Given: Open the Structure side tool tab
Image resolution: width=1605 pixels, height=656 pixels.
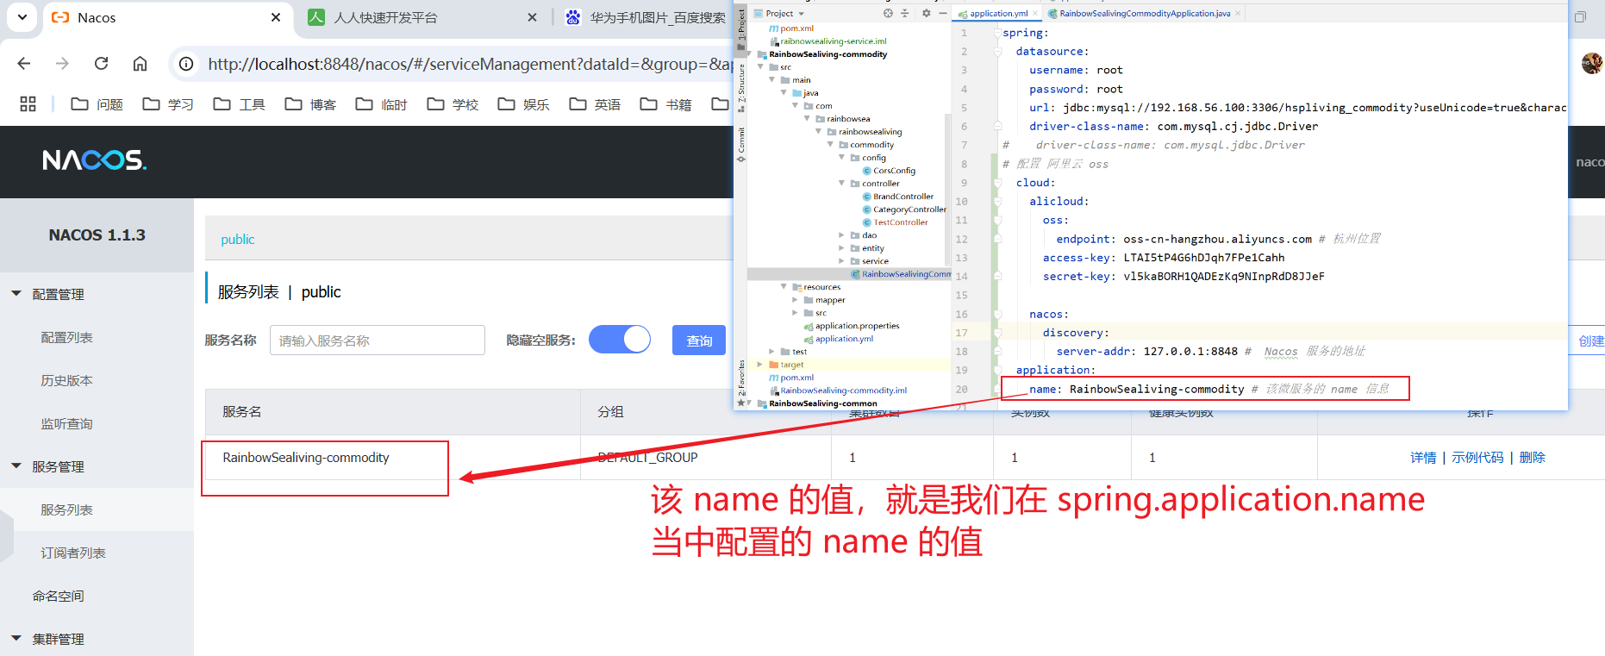Looking at the screenshot, I should 740,89.
